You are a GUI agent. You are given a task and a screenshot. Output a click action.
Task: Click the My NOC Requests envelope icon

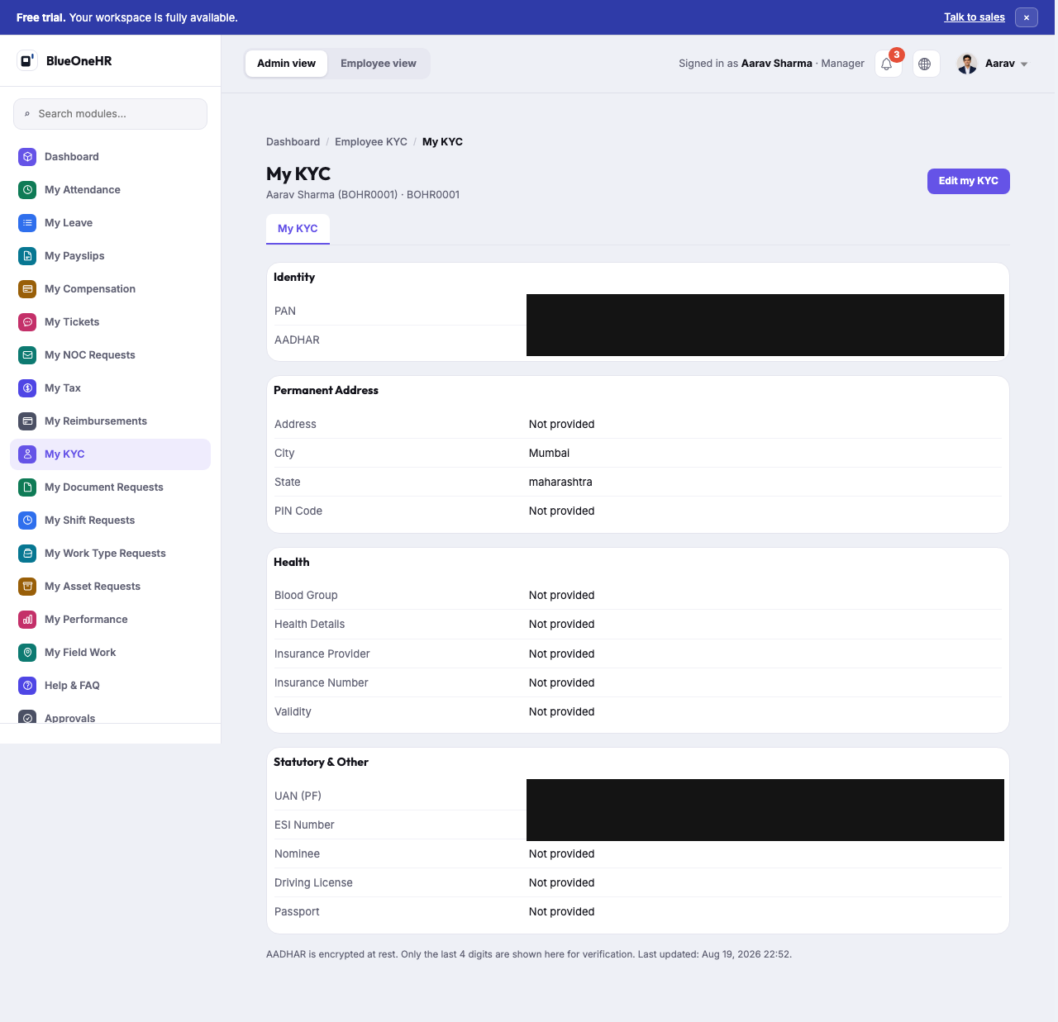[x=27, y=354]
